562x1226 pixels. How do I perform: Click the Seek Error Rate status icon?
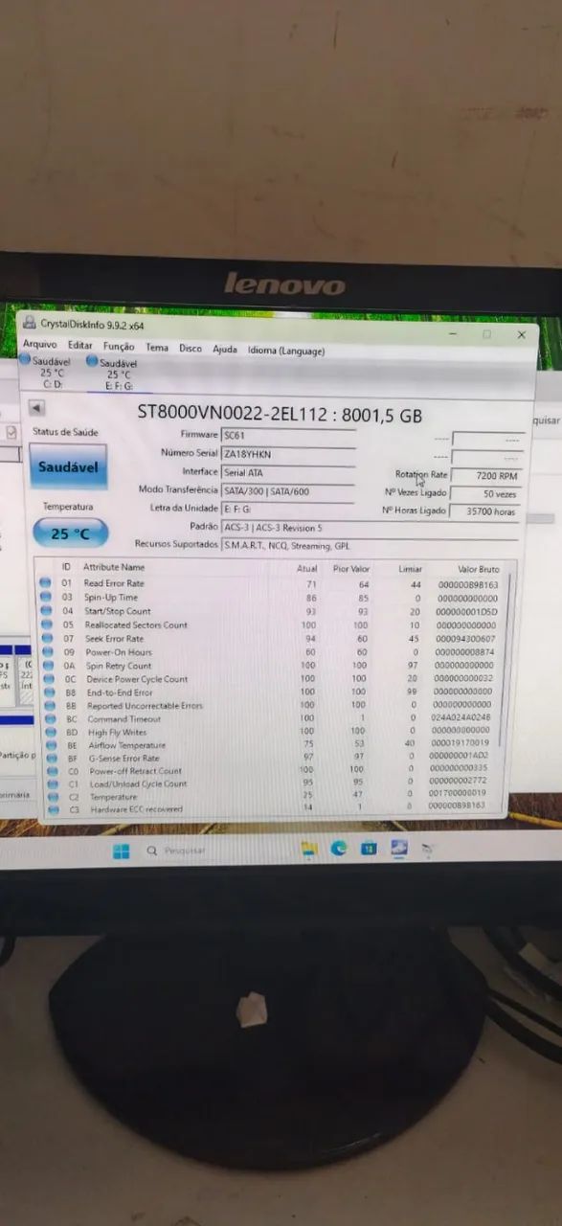click(x=45, y=638)
